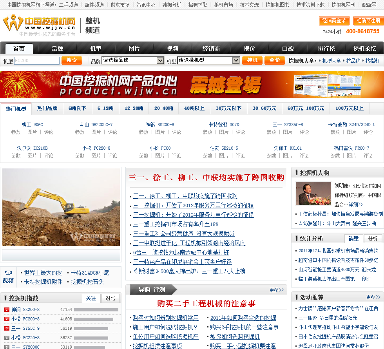Screen dimensions: 384x349
Task: Open 久保田 KX161 model link
Action: [x=288, y=148]
